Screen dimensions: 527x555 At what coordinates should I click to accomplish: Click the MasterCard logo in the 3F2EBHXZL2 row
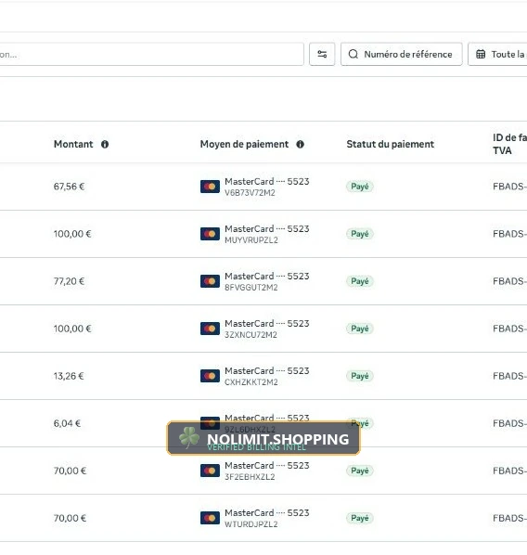[210, 471]
